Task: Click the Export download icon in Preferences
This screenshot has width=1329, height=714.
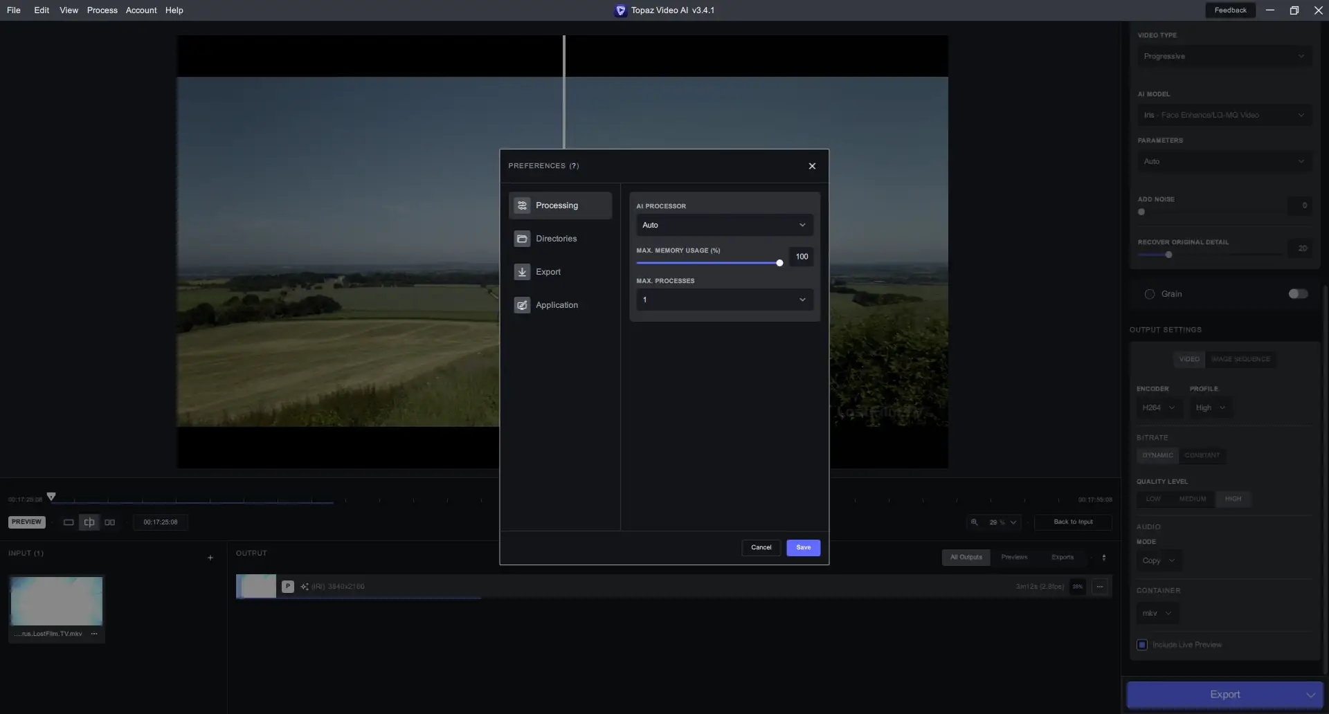Action: pos(522,272)
